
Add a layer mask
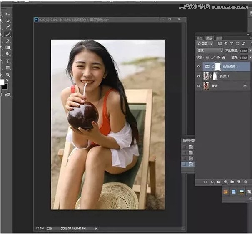tap(219, 182)
